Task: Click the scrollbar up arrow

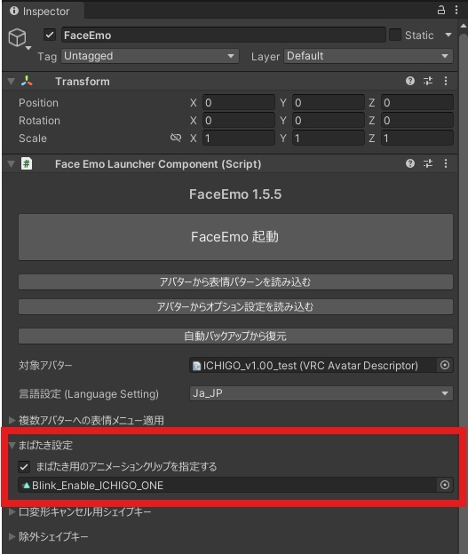Action: pos(464,26)
